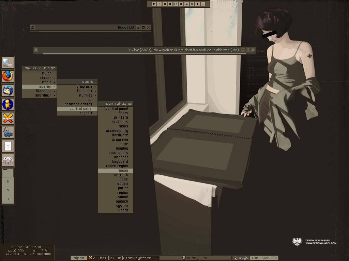Viewport: 349px width, 261px height.
Task: Open the blue gears dock icon
Action: [x=8, y=132]
